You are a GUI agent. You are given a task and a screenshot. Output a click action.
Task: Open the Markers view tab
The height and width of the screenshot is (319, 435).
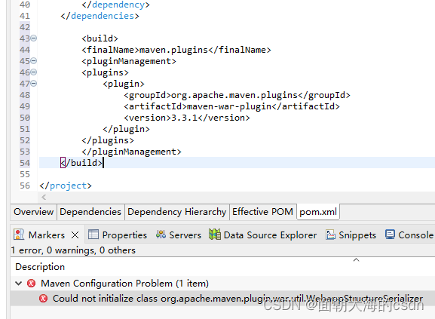point(46,235)
